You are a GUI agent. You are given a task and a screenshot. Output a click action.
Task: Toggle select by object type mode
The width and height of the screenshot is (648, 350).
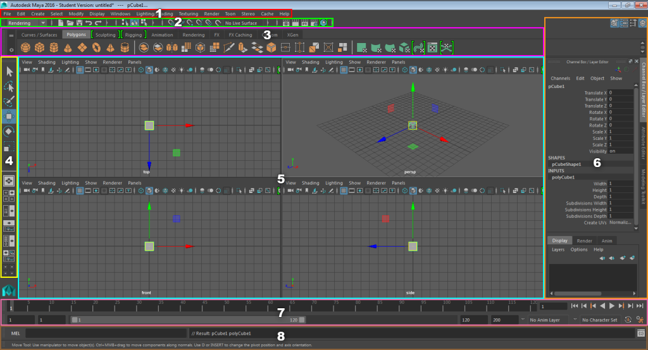point(134,23)
